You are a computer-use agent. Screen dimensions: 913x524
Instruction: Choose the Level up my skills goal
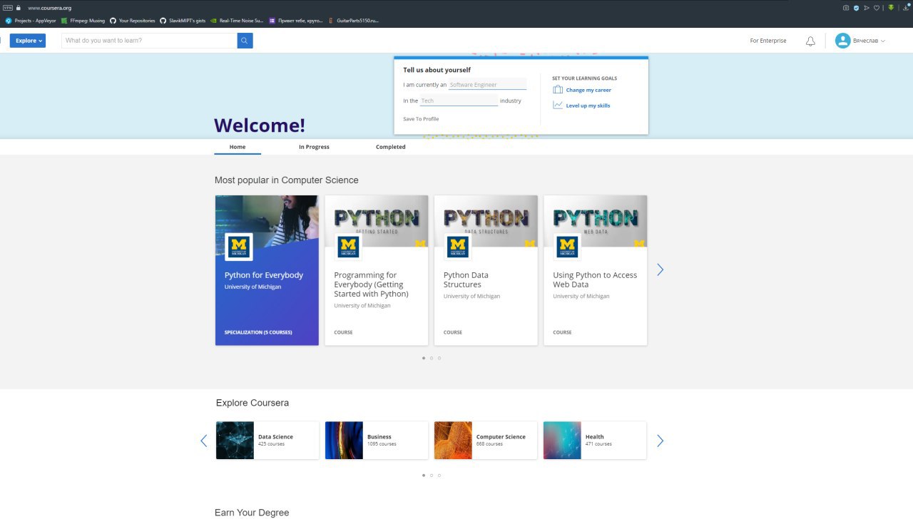(x=588, y=106)
